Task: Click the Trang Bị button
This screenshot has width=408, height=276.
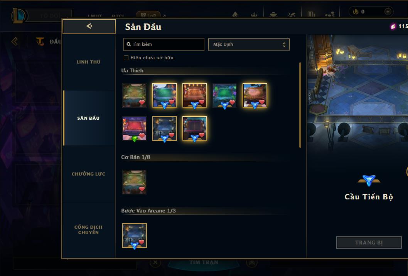Action: (369, 243)
